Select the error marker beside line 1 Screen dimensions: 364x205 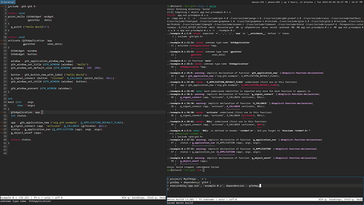click(2, 6)
